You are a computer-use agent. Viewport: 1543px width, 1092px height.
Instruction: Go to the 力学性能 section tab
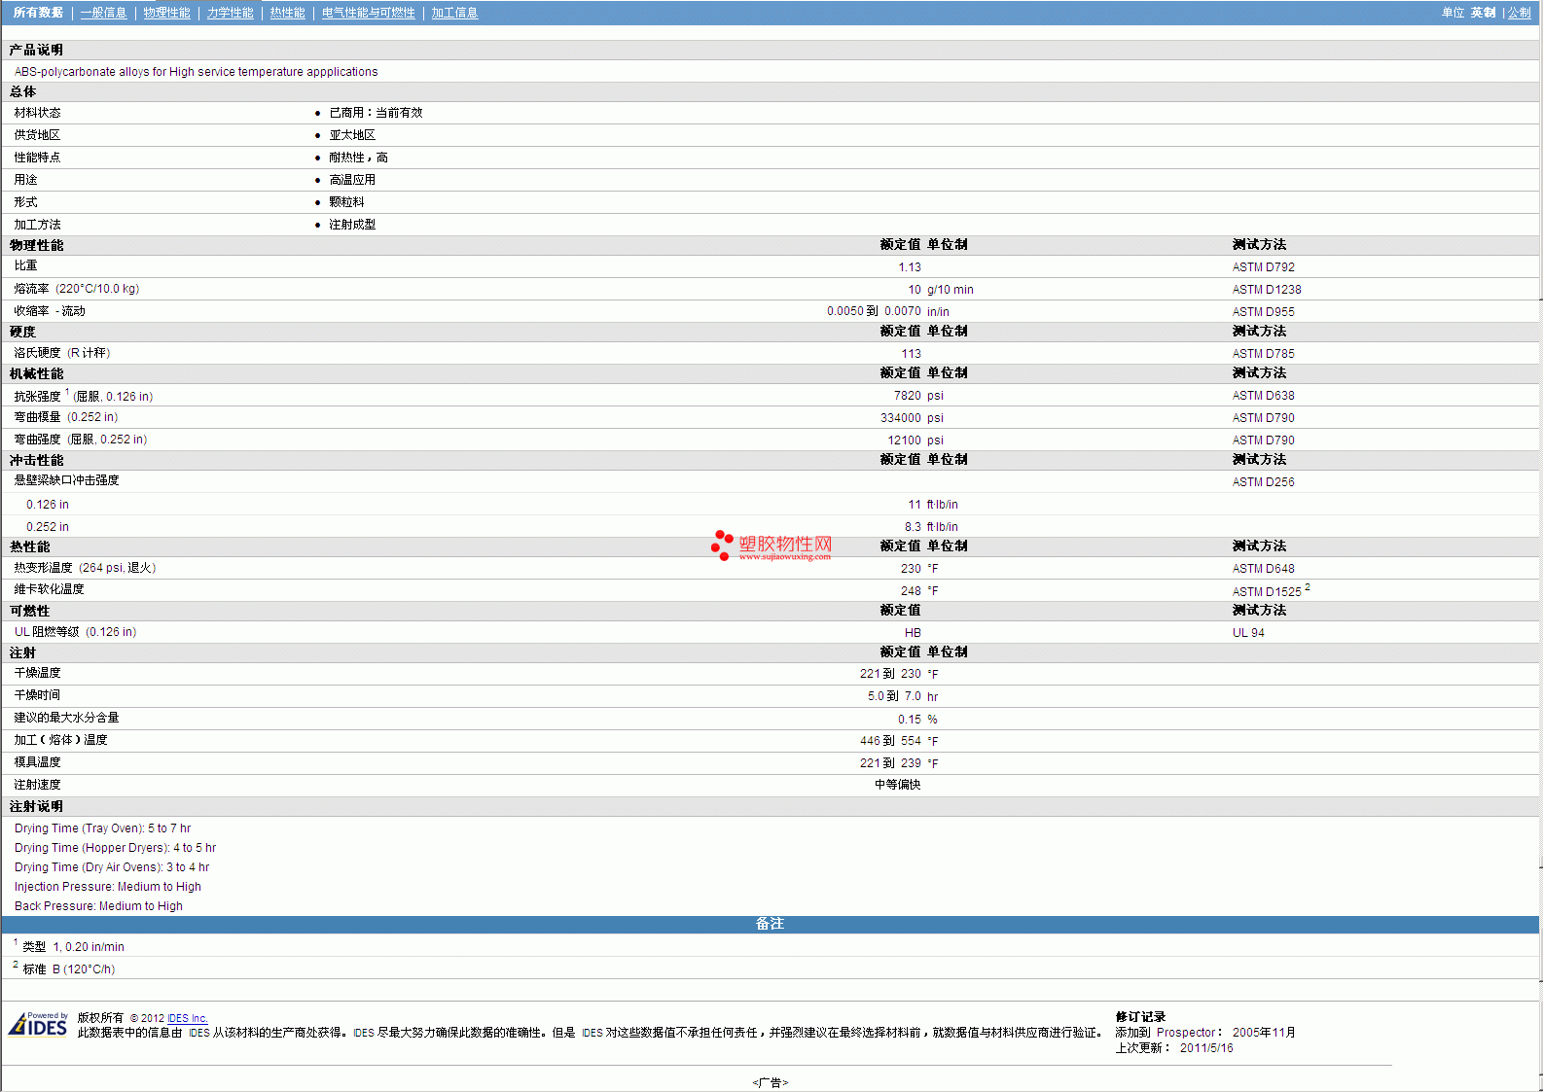(x=230, y=13)
